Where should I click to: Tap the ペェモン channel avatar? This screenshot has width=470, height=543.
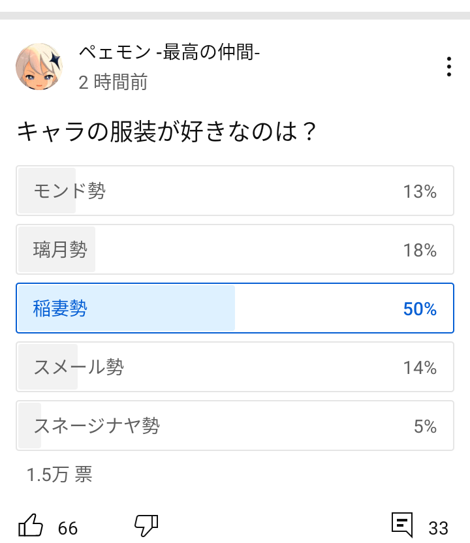[x=39, y=67]
